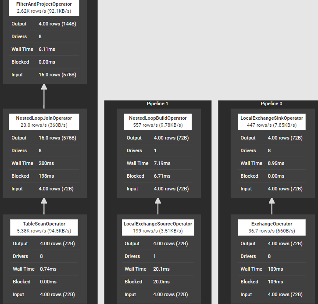Click the 2.62K rows/s FilterAndProjectOperator rate
The image size is (318, 304).
click(44, 11)
